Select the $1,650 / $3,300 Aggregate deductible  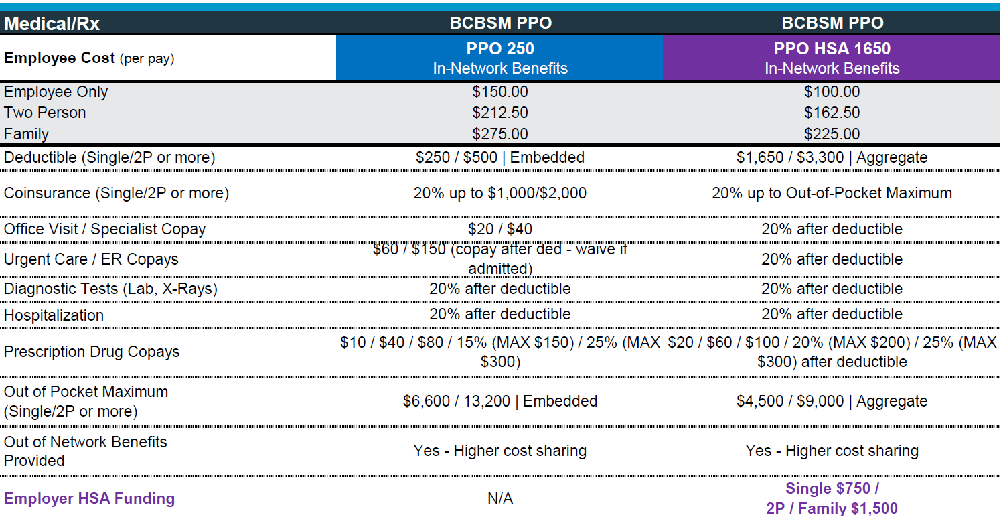tap(832, 158)
